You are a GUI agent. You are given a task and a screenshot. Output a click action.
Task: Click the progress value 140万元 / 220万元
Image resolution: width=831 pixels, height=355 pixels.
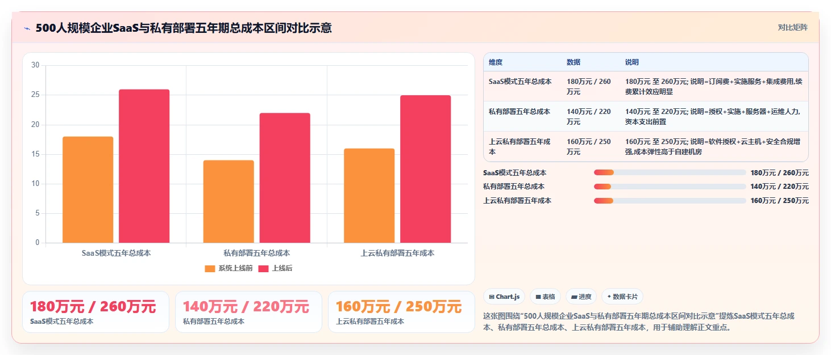coord(779,187)
